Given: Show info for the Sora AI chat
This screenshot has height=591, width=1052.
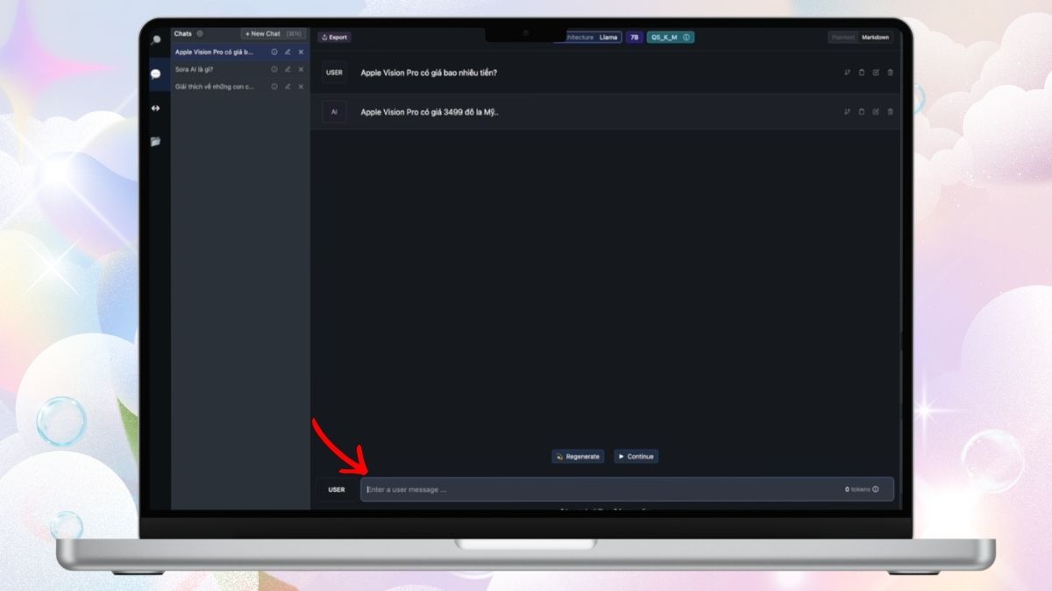Looking at the screenshot, I should coord(274,69).
